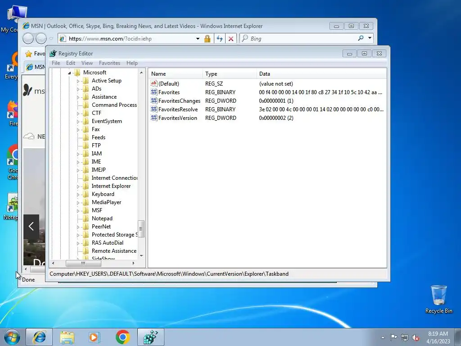Image resolution: width=461 pixels, height=346 pixels.
Task: Expand the Assistance key
Action: 78,97
